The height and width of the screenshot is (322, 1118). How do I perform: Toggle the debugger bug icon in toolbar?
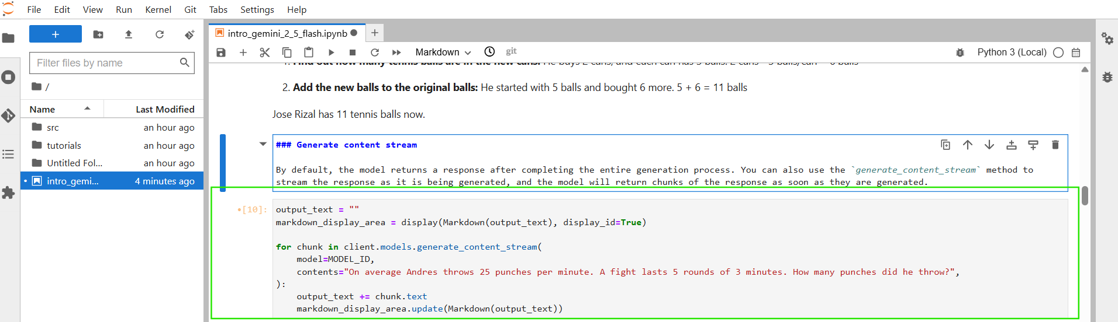[x=960, y=52]
